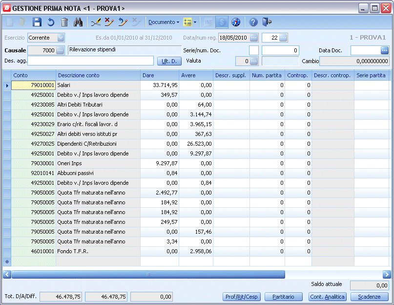This screenshot has height=305, width=394.
Task: Click the Des. agg. text field
Action: [90, 61]
